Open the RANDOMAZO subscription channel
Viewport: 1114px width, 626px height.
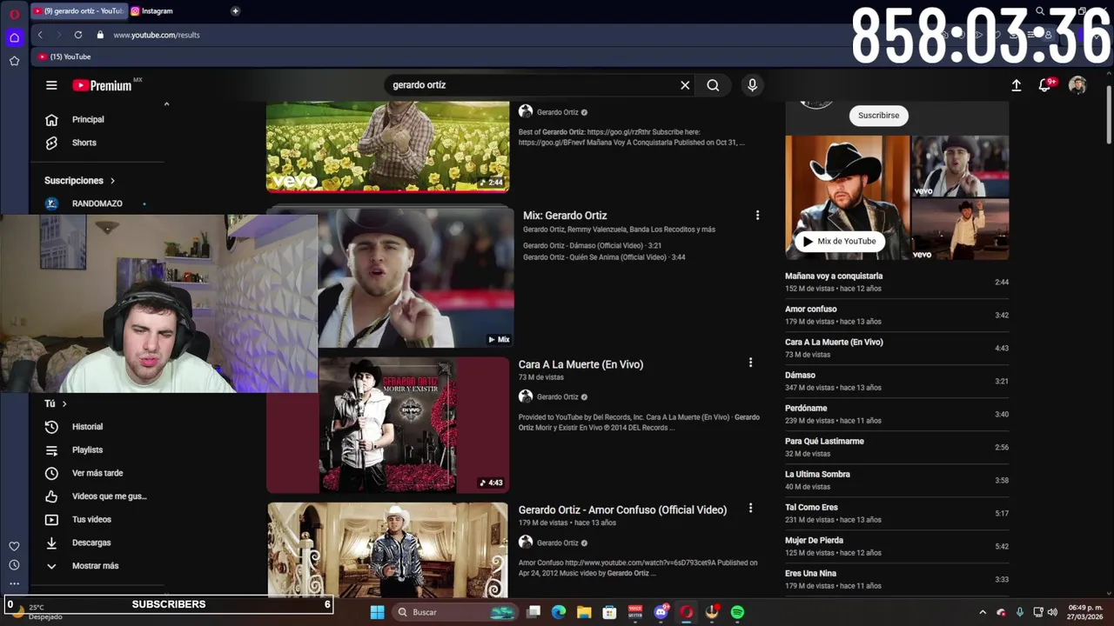[97, 203]
